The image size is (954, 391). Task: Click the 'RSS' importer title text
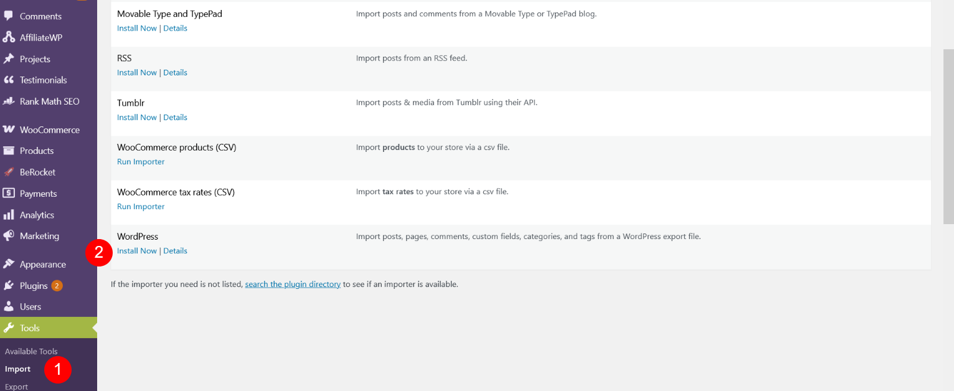pos(125,58)
